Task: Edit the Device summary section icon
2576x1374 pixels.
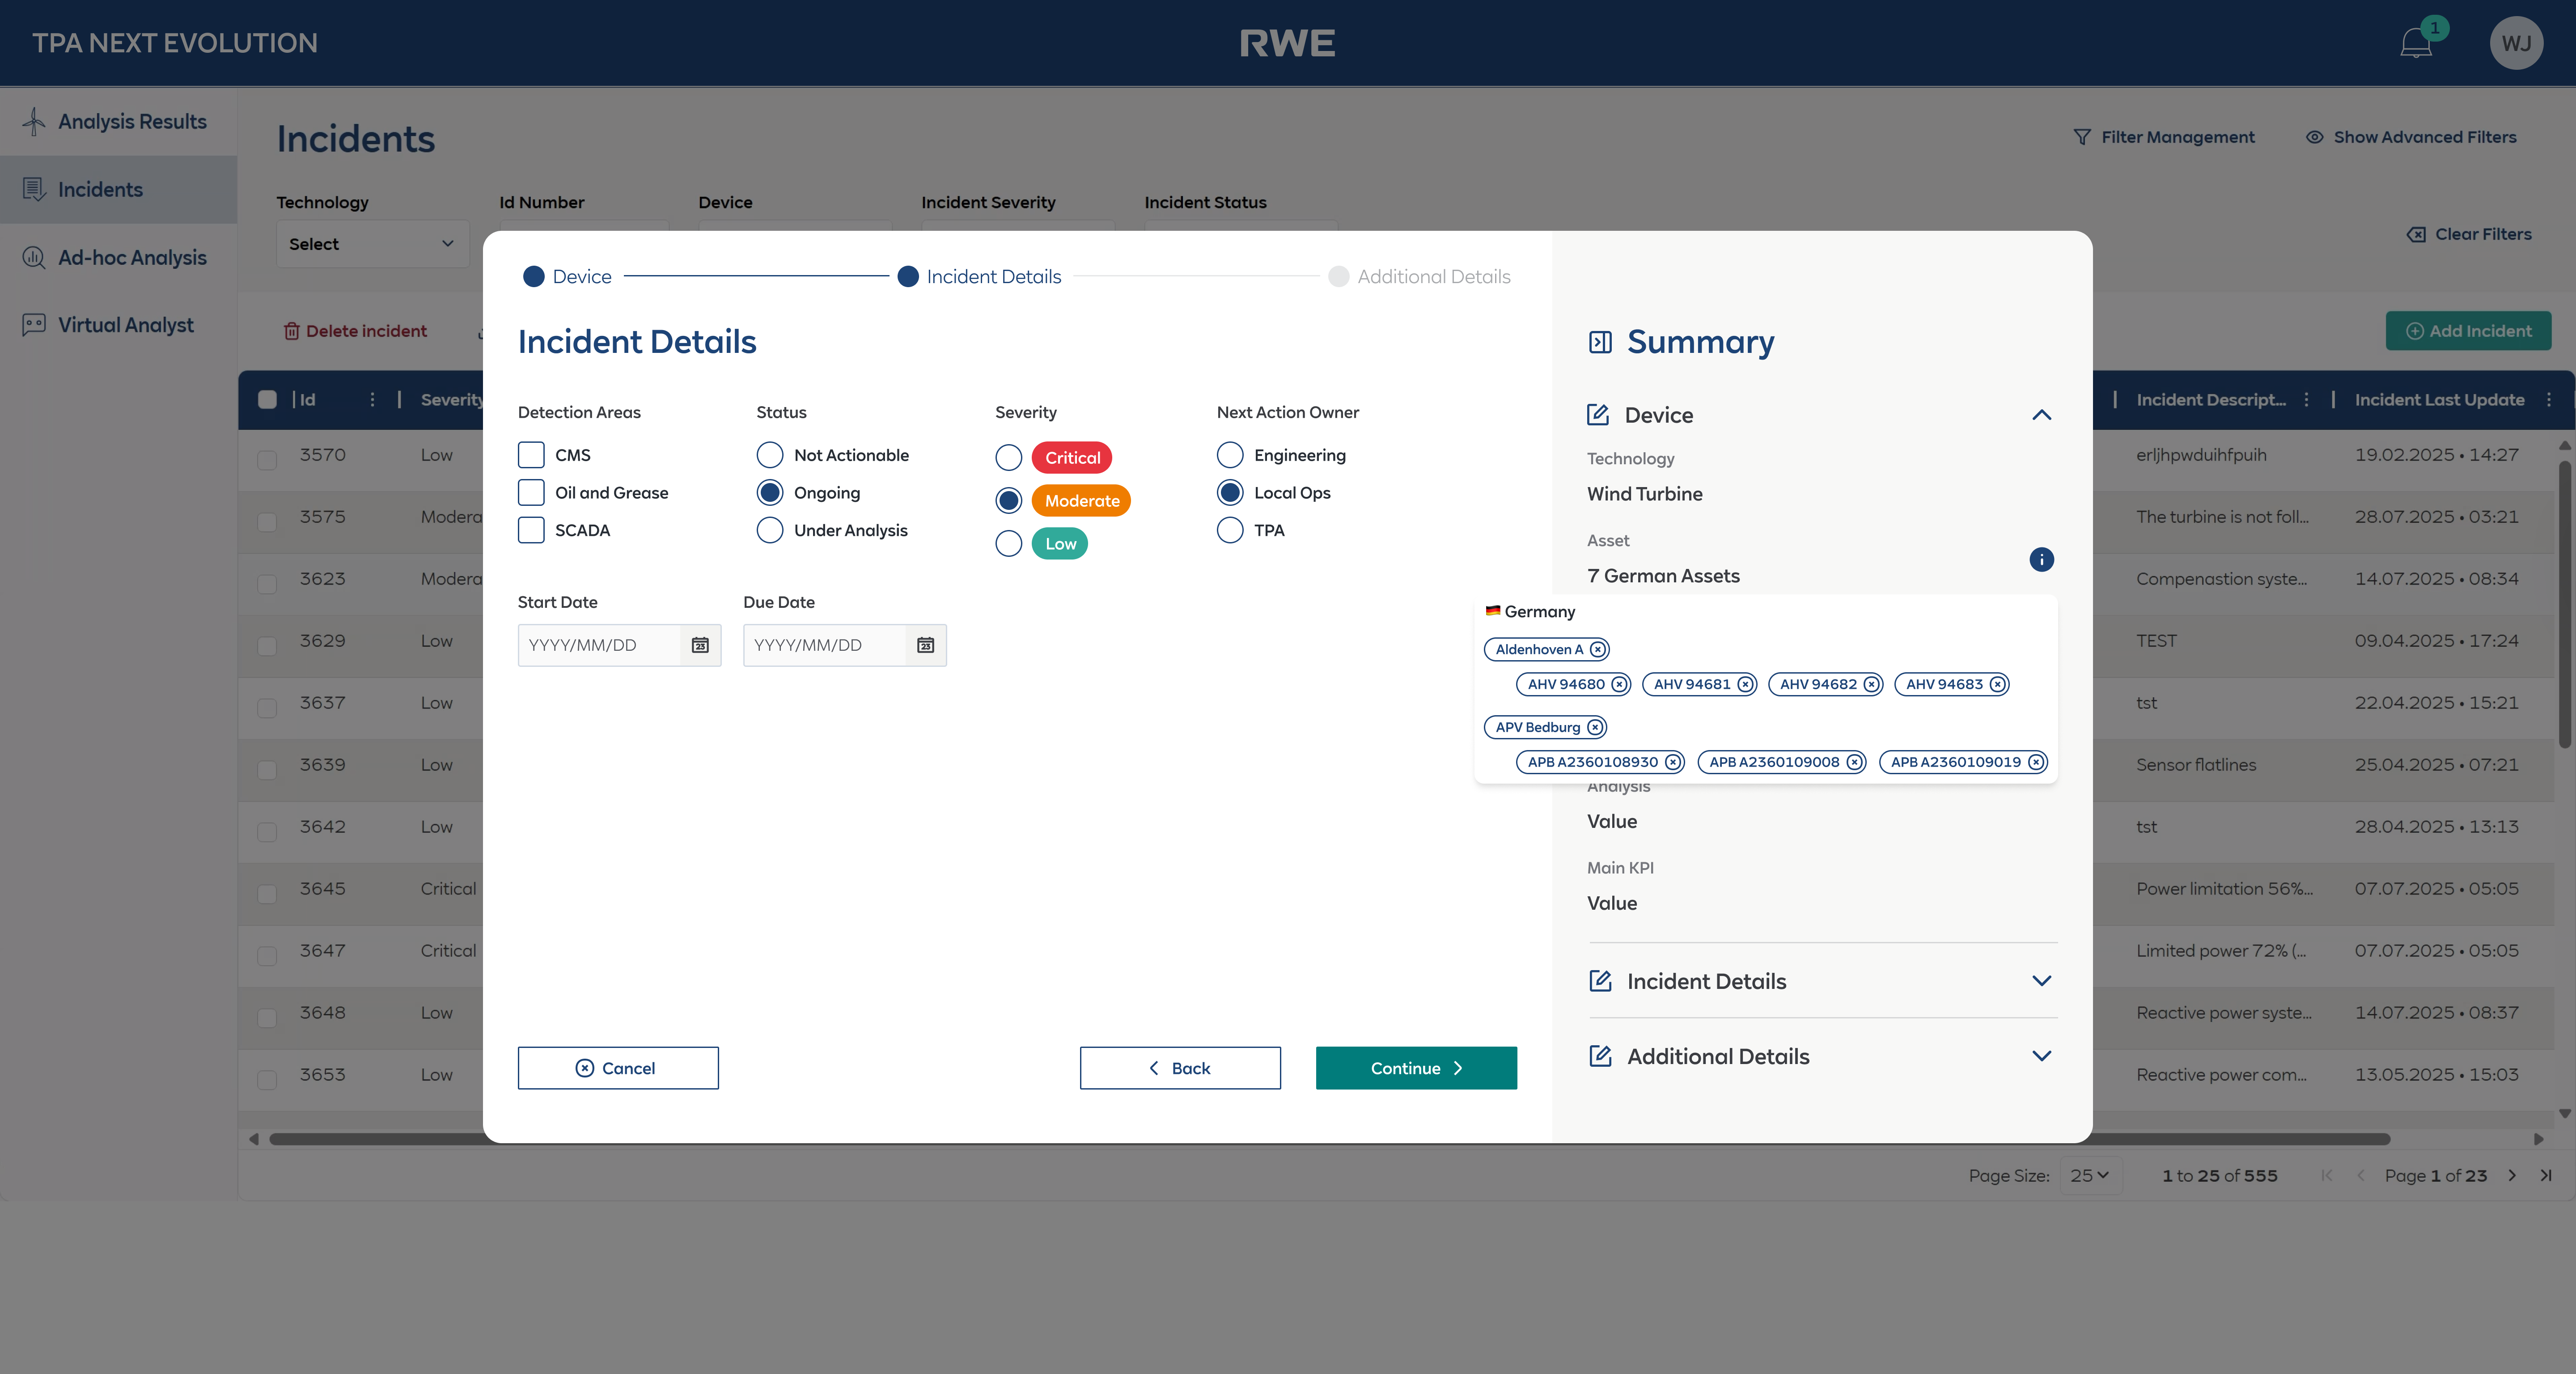Action: (1598, 414)
